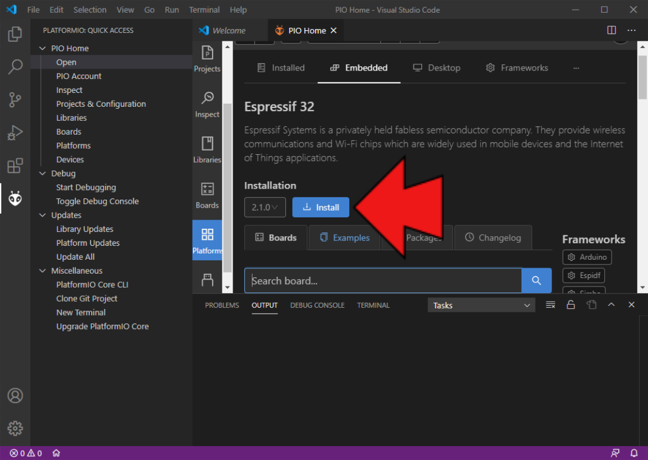Image resolution: width=648 pixels, height=460 pixels.
Task: Open the Explorer view in activity bar
Action: click(15, 34)
